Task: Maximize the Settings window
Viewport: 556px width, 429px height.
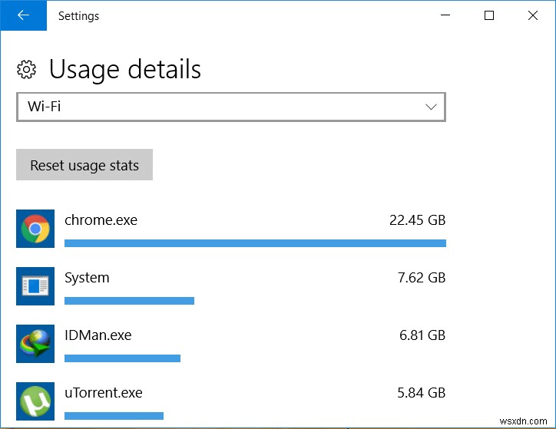Action: click(489, 15)
